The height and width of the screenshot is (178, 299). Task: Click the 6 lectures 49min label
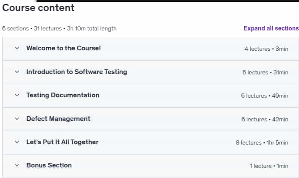point(265,96)
